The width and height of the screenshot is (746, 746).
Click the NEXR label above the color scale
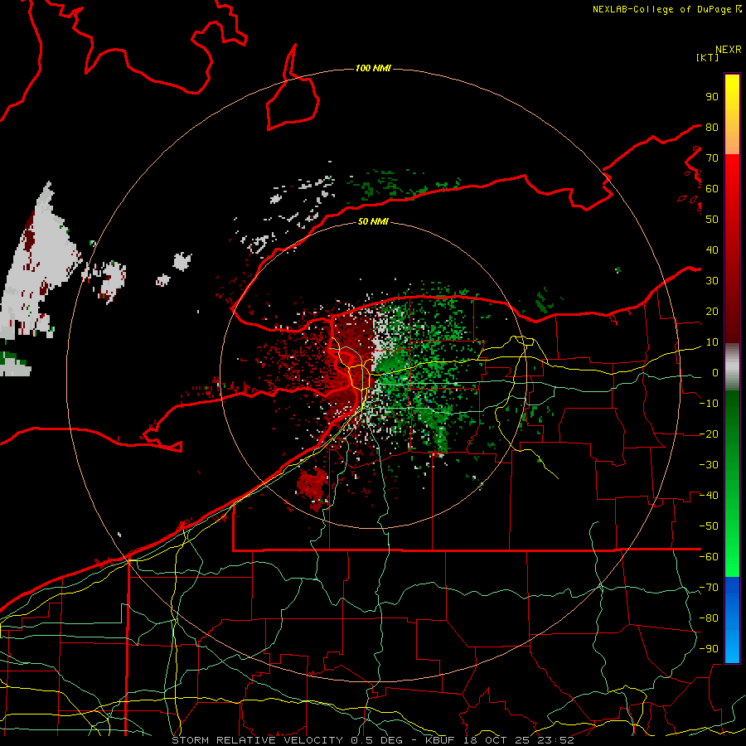tap(728, 50)
